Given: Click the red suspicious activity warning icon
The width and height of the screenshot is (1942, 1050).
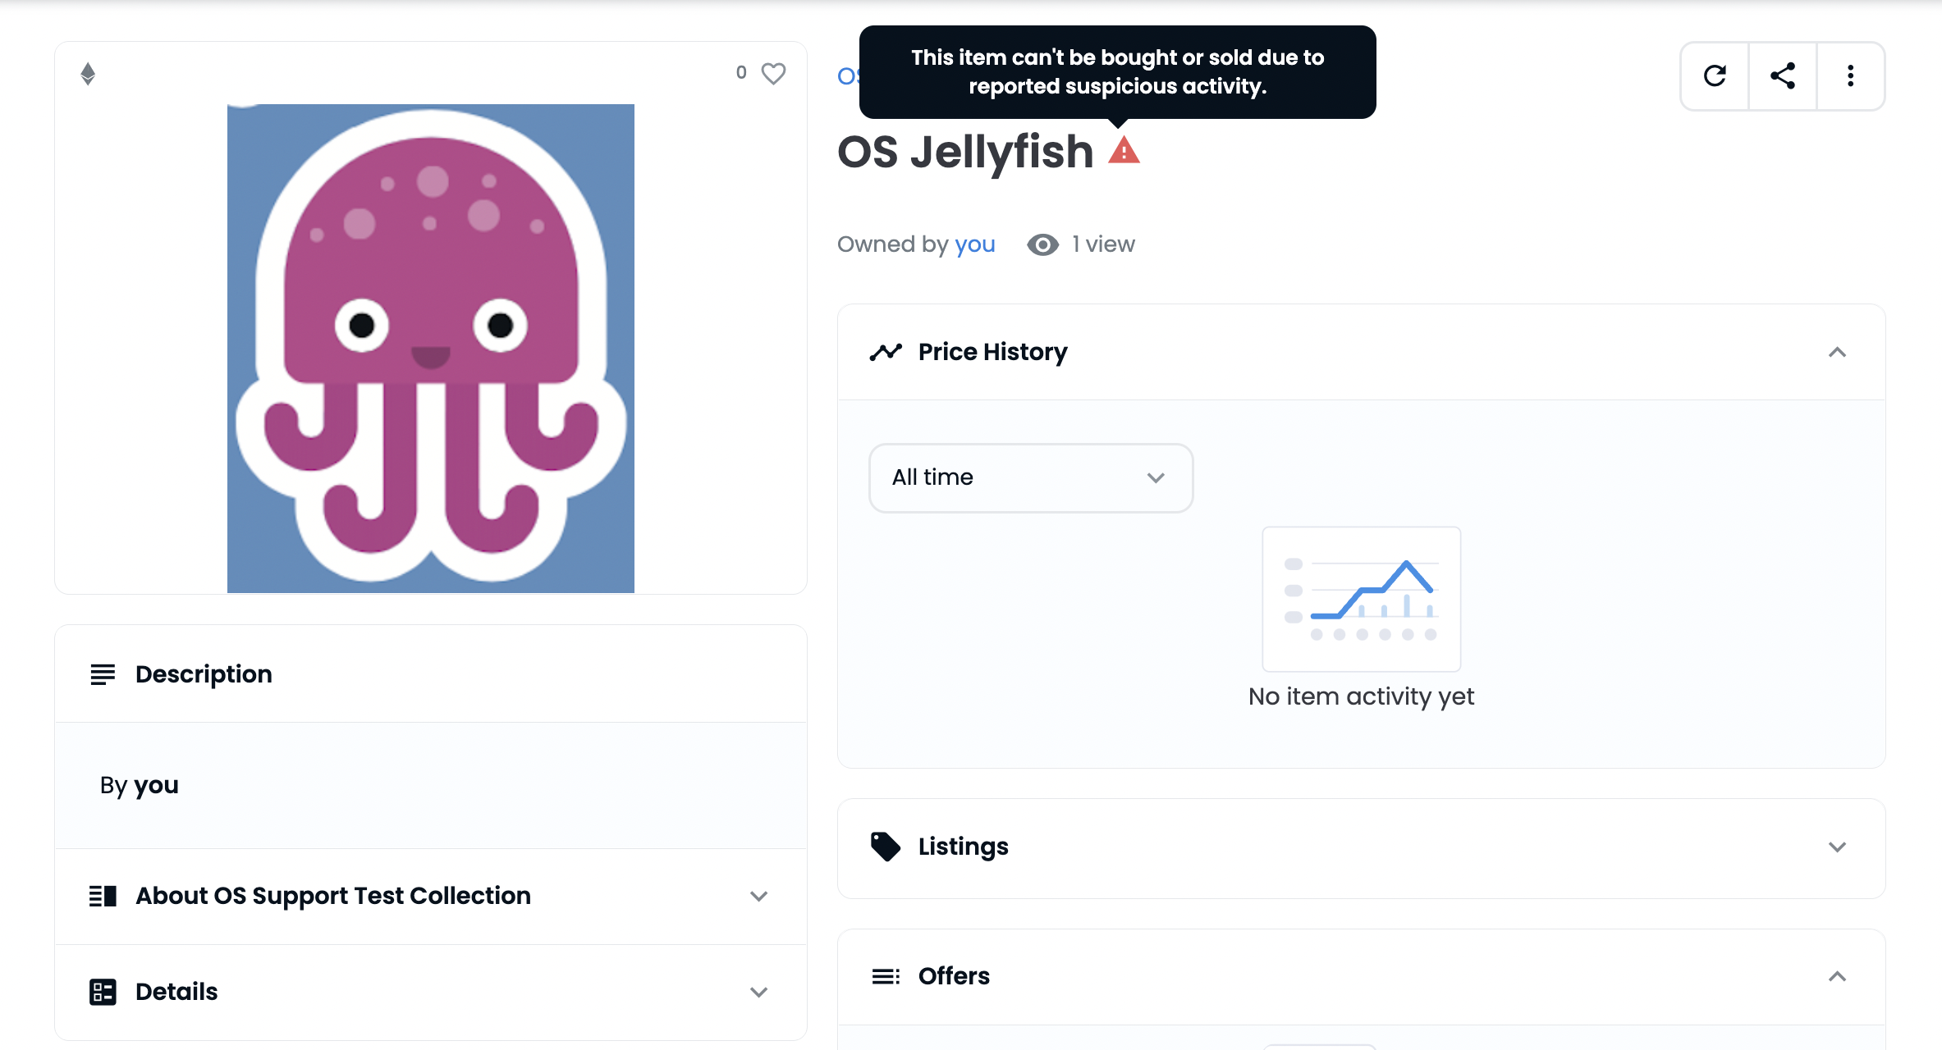Looking at the screenshot, I should pyautogui.click(x=1124, y=151).
